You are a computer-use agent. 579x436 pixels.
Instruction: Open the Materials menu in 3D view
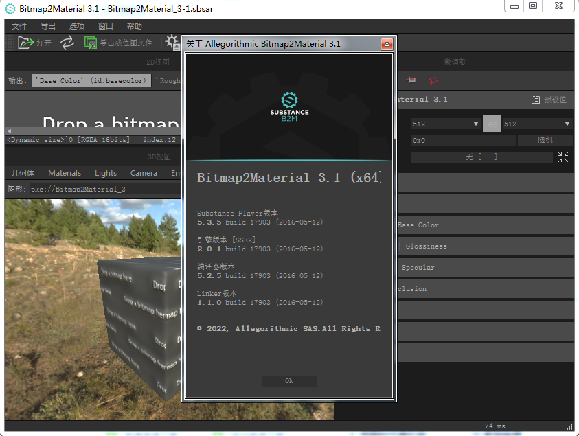tap(65, 173)
